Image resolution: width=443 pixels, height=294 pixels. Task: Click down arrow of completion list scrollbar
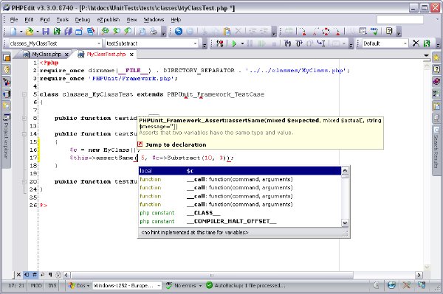pos(345,223)
